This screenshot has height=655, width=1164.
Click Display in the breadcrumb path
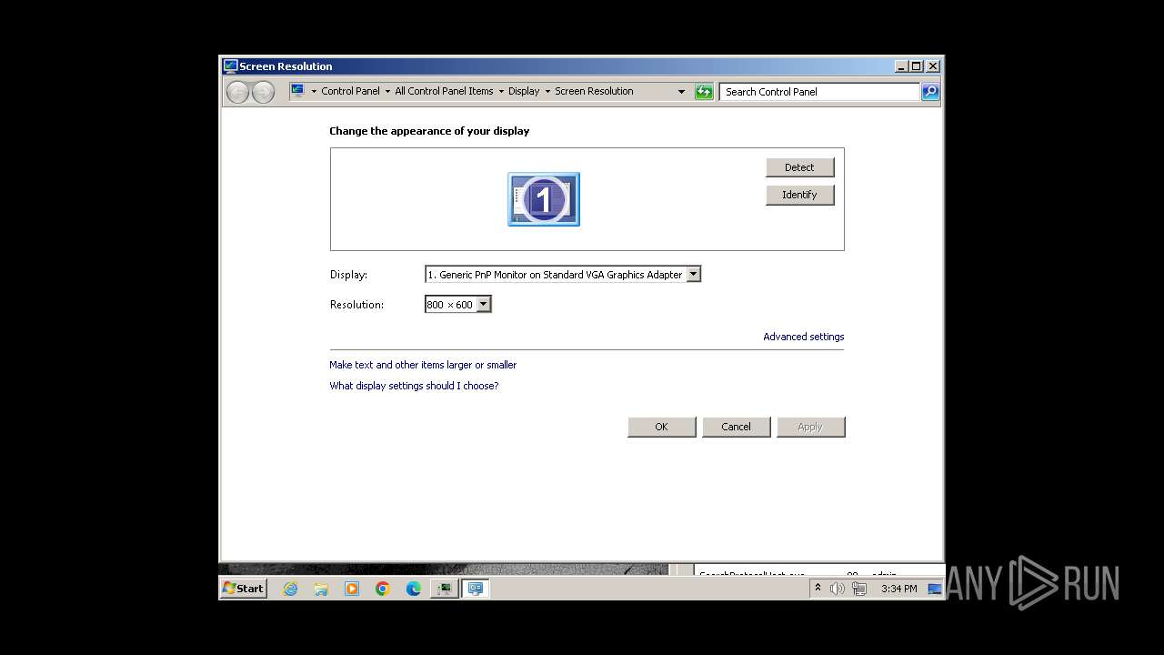tap(524, 91)
